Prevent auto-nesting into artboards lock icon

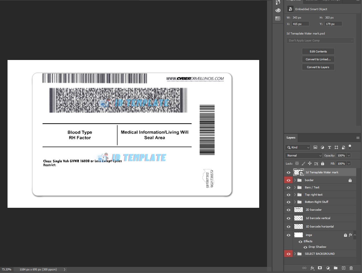point(316,163)
